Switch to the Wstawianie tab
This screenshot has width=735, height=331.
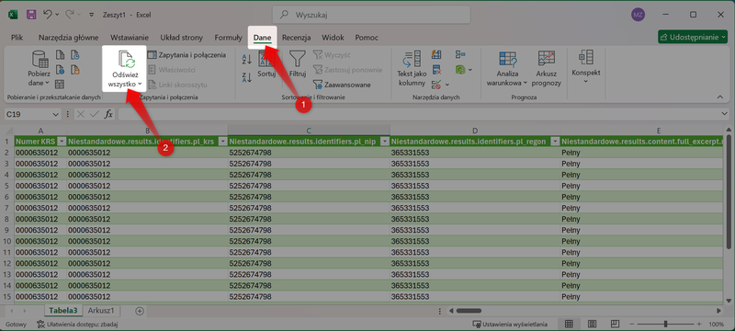pyautogui.click(x=130, y=38)
